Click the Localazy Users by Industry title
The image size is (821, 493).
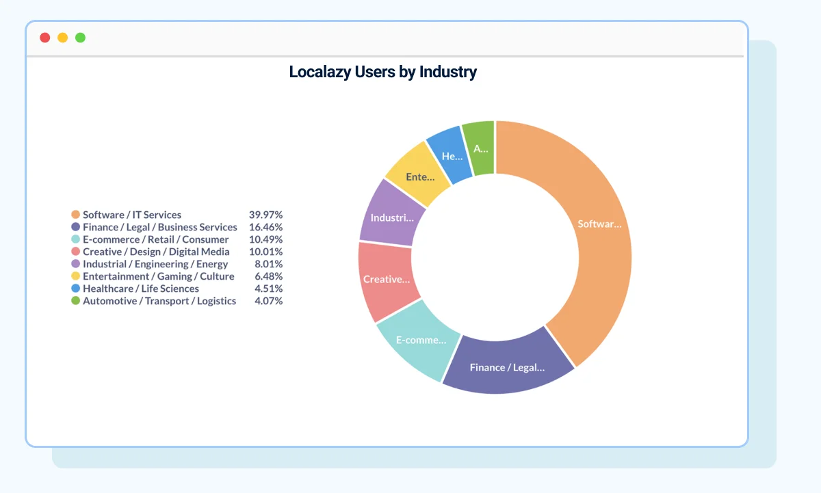[x=382, y=72]
